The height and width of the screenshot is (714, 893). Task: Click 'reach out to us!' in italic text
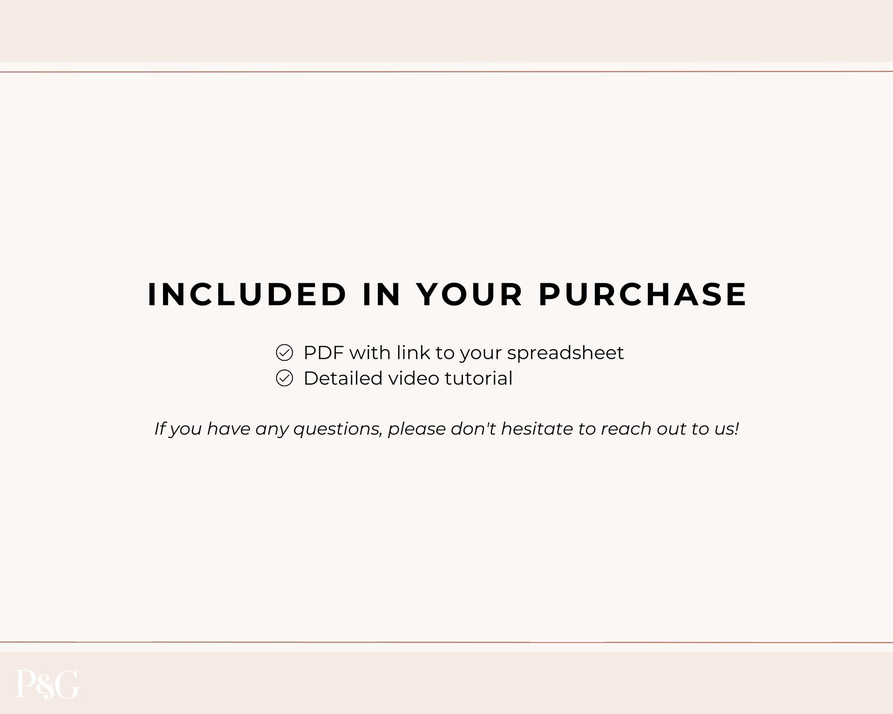tap(670, 429)
